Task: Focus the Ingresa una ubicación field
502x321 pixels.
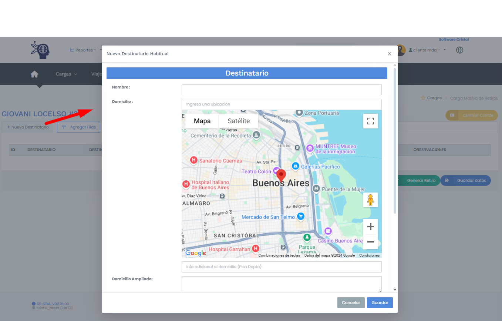Action: pos(282,104)
